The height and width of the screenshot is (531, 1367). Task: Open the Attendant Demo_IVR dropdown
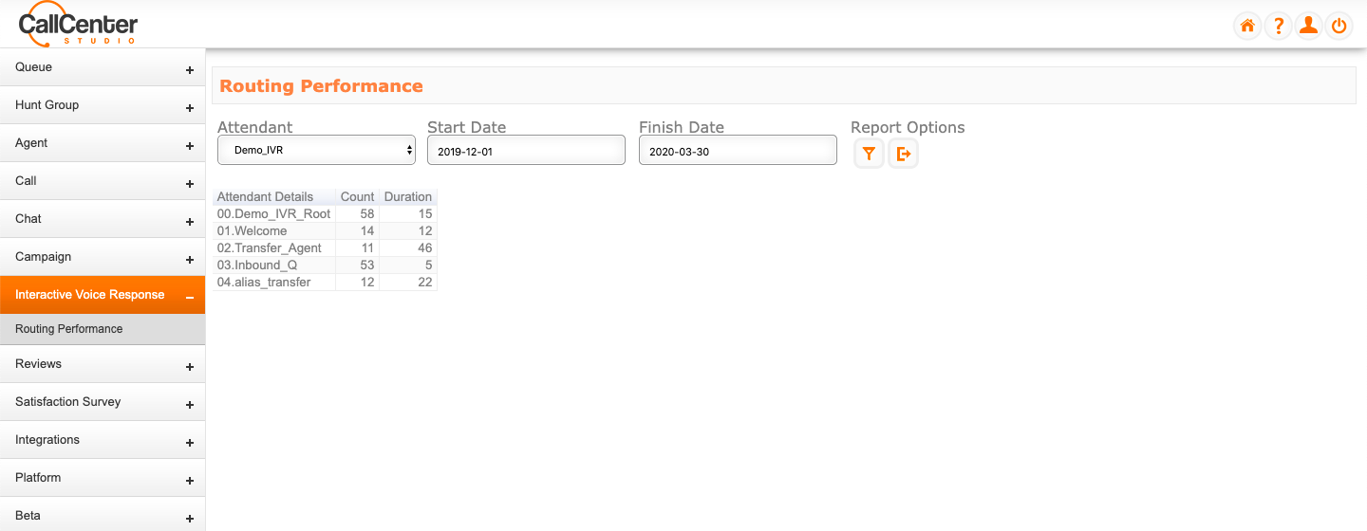click(x=317, y=150)
